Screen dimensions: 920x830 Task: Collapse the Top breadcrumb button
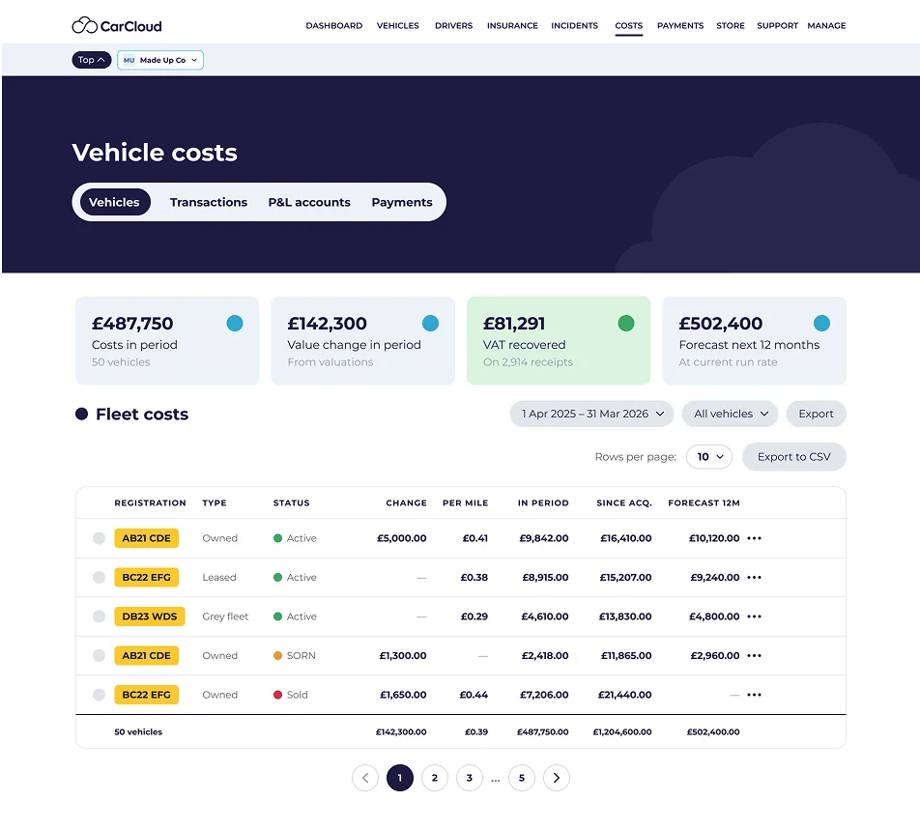point(92,60)
